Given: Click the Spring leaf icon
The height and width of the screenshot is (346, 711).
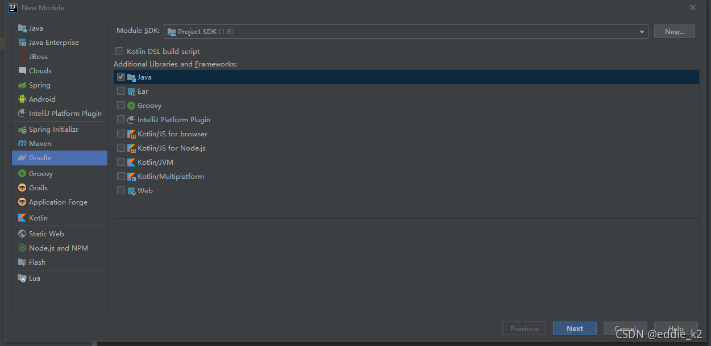Looking at the screenshot, I should tap(22, 85).
